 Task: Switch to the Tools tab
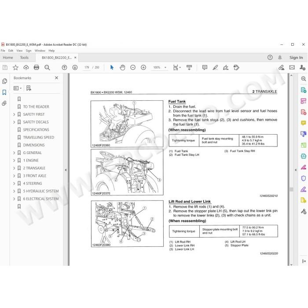(x=24, y=58)
